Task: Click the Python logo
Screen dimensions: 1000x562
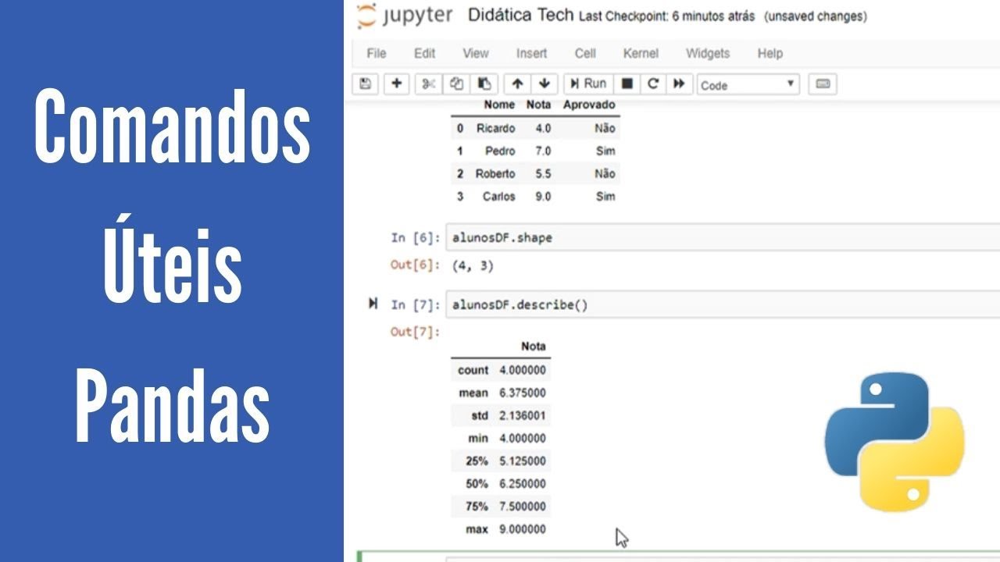Action: click(895, 441)
